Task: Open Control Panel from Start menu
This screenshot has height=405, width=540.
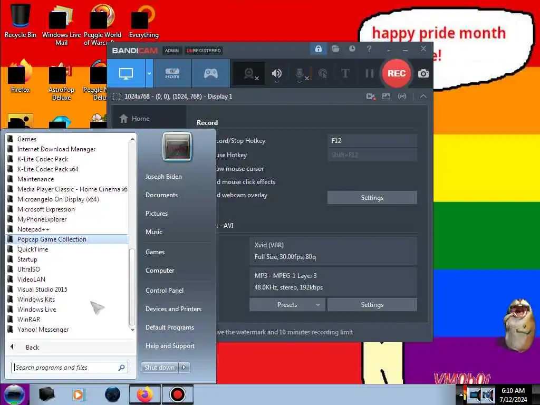Action: (x=165, y=291)
